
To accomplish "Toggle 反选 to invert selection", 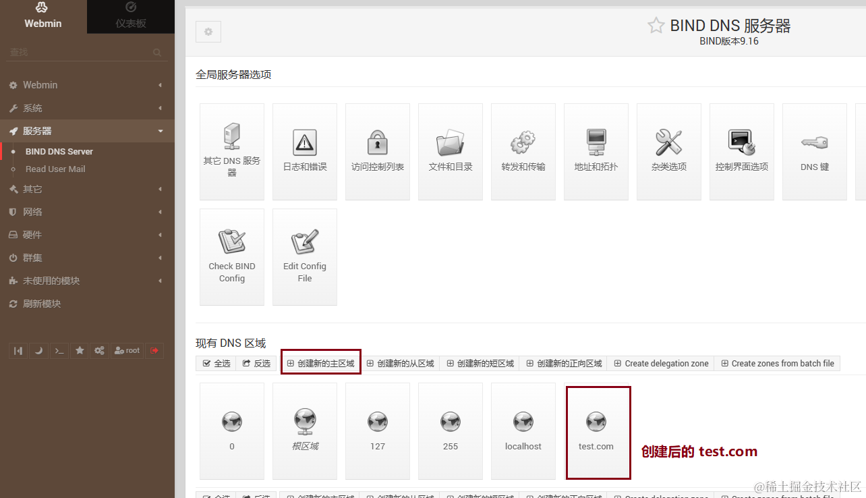I will [256, 363].
